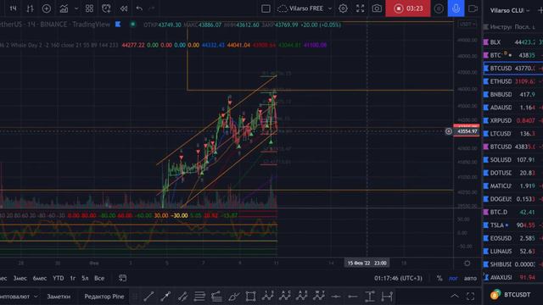Select the chart layout square icon
This screenshot has height=305, width=543.
266,8
